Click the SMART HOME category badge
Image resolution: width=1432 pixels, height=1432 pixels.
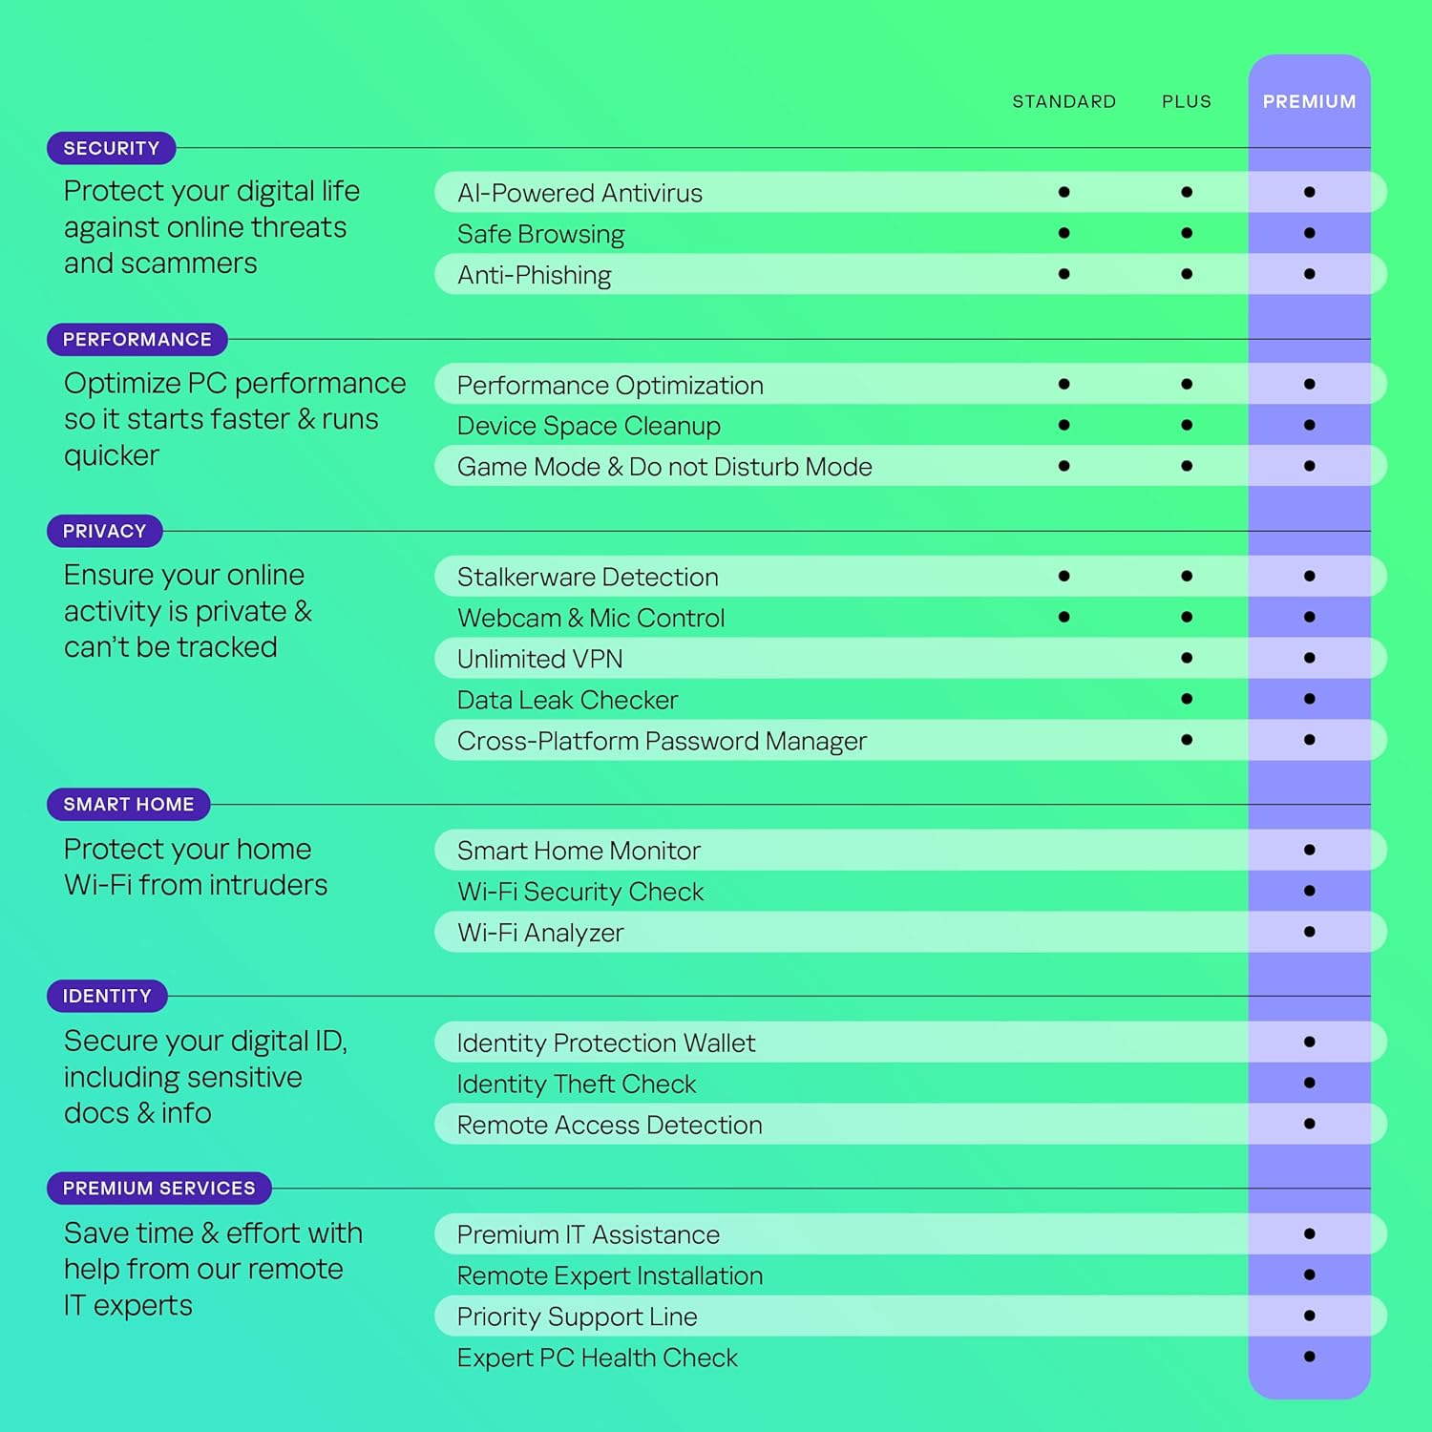pos(129,804)
